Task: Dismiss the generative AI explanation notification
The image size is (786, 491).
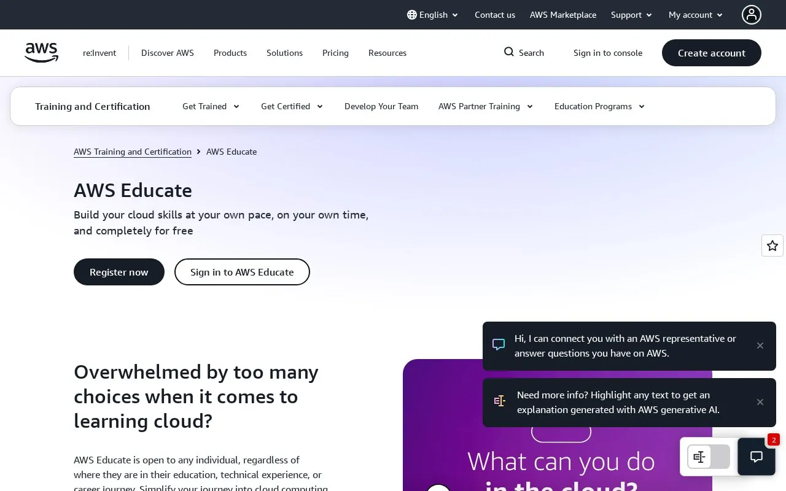Action: point(760,402)
